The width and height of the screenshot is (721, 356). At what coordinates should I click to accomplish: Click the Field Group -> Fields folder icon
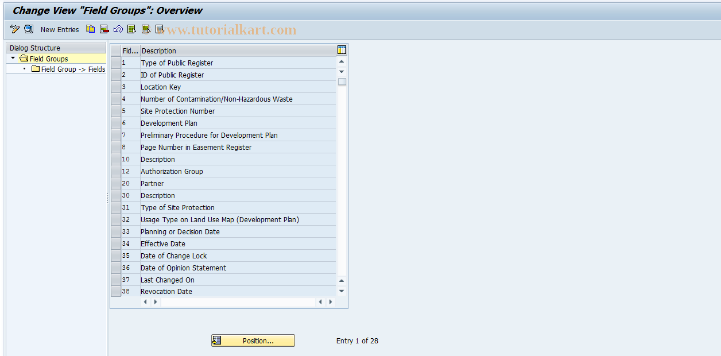click(x=36, y=69)
